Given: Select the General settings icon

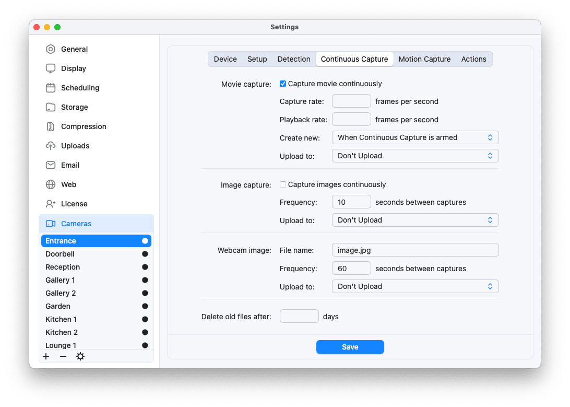Looking at the screenshot, I should [50, 49].
